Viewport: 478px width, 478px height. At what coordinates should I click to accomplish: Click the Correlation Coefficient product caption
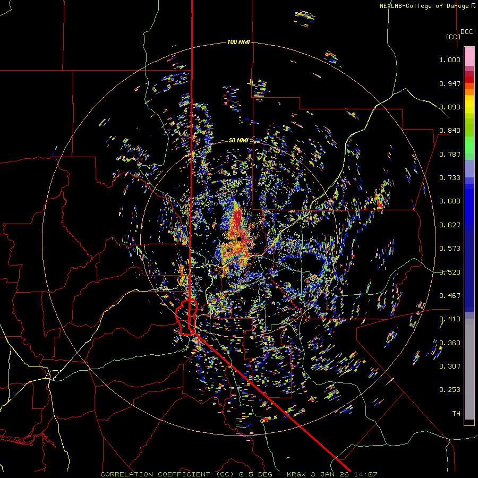pos(239,474)
